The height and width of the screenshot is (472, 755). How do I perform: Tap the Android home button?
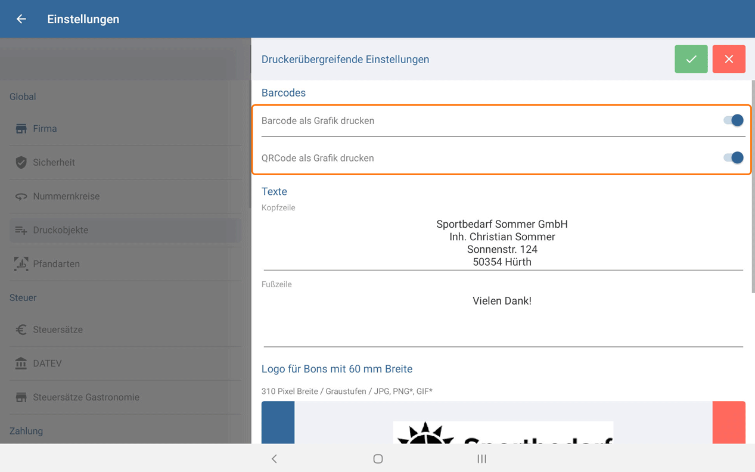point(378,459)
